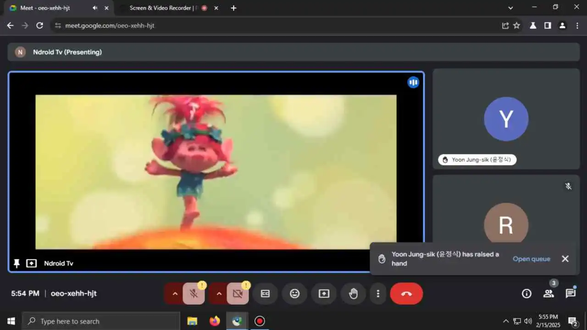587x330 pixels.
Task: Open the Windows notification center
Action: (x=573, y=321)
